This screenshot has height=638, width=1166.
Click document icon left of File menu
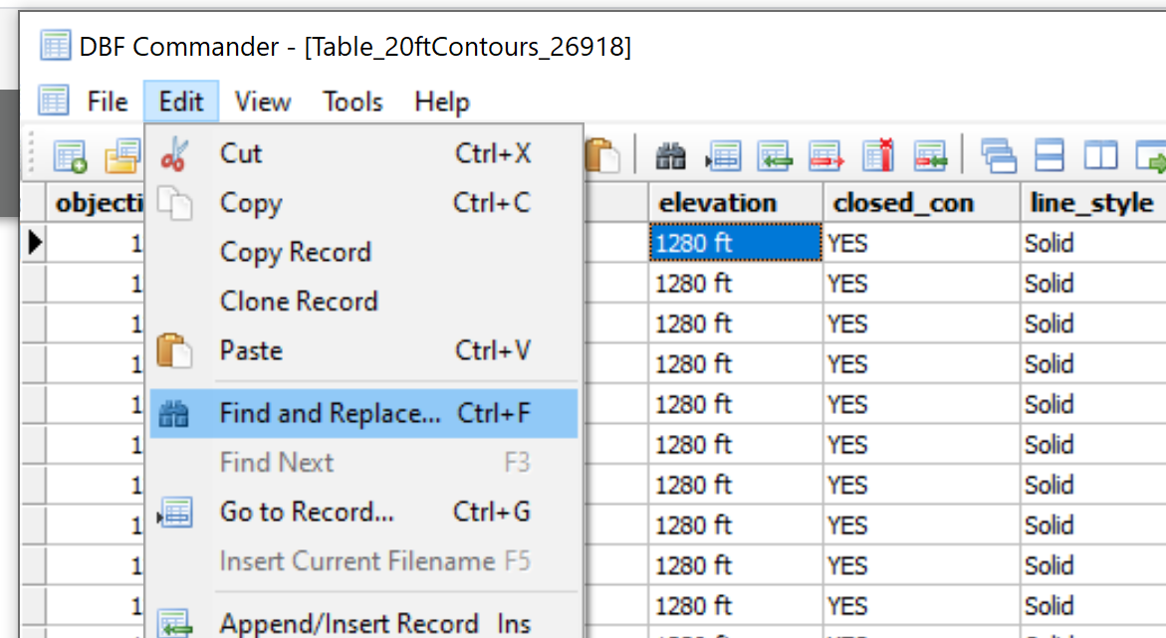53,101
